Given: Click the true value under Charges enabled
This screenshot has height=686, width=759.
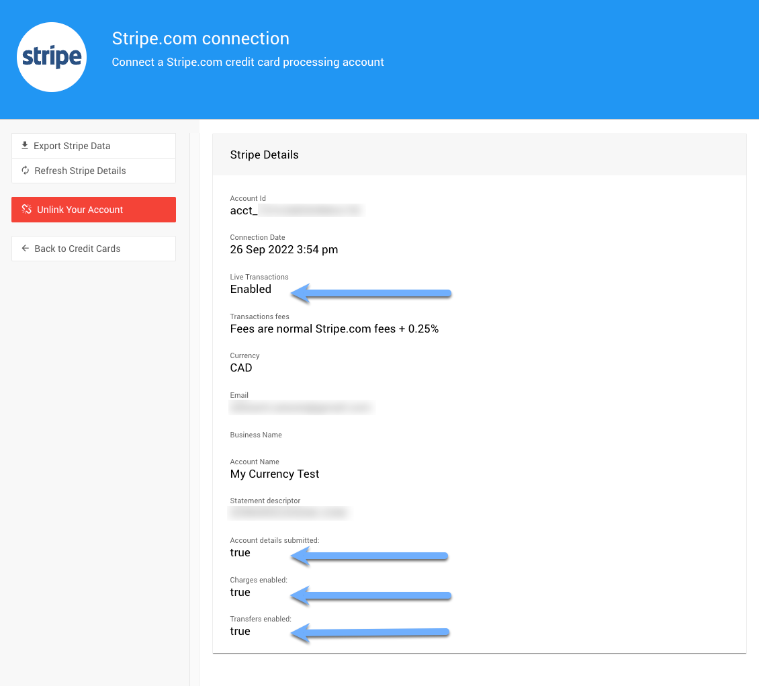Looking at the screenshot, I should (240, 593).
